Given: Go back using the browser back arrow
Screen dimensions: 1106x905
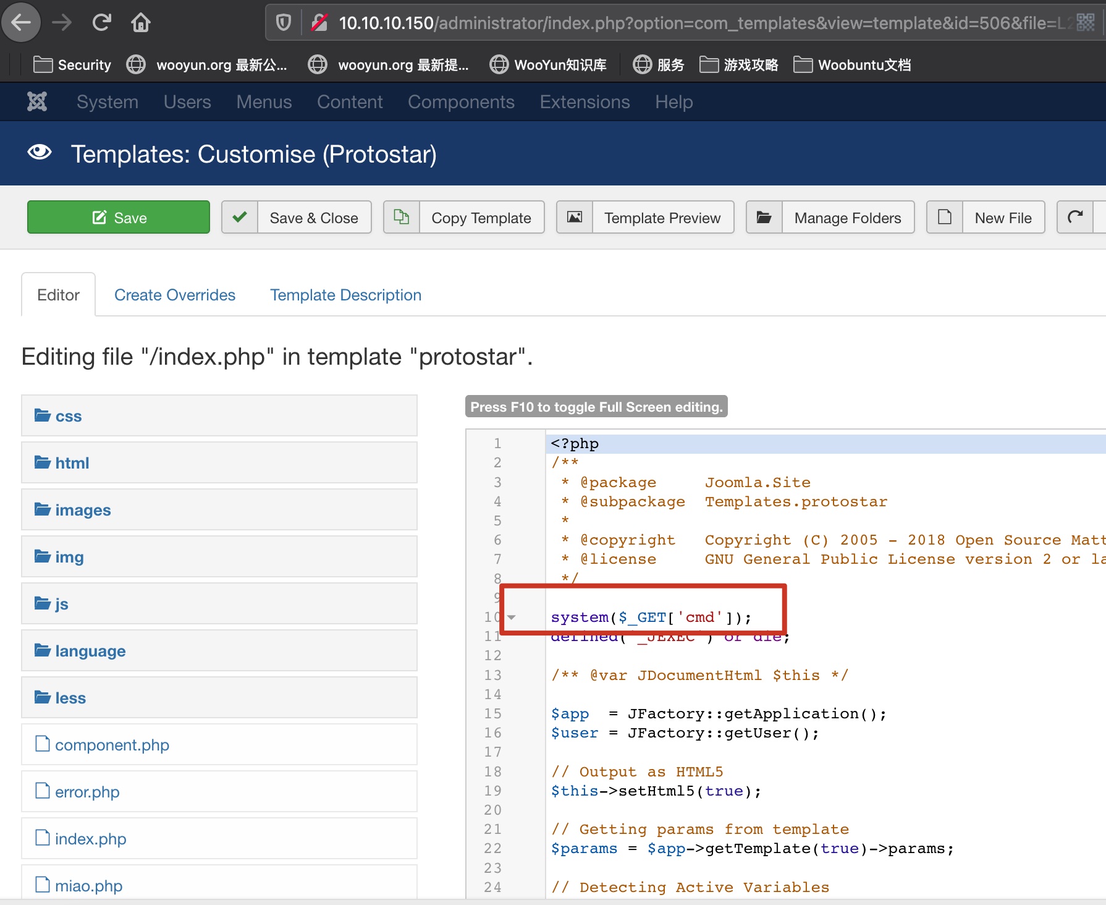Looking at the screenshot, I should (x=21, y=23).
